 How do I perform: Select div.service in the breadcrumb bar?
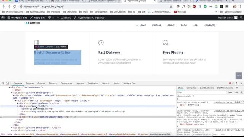click(143, 134)
